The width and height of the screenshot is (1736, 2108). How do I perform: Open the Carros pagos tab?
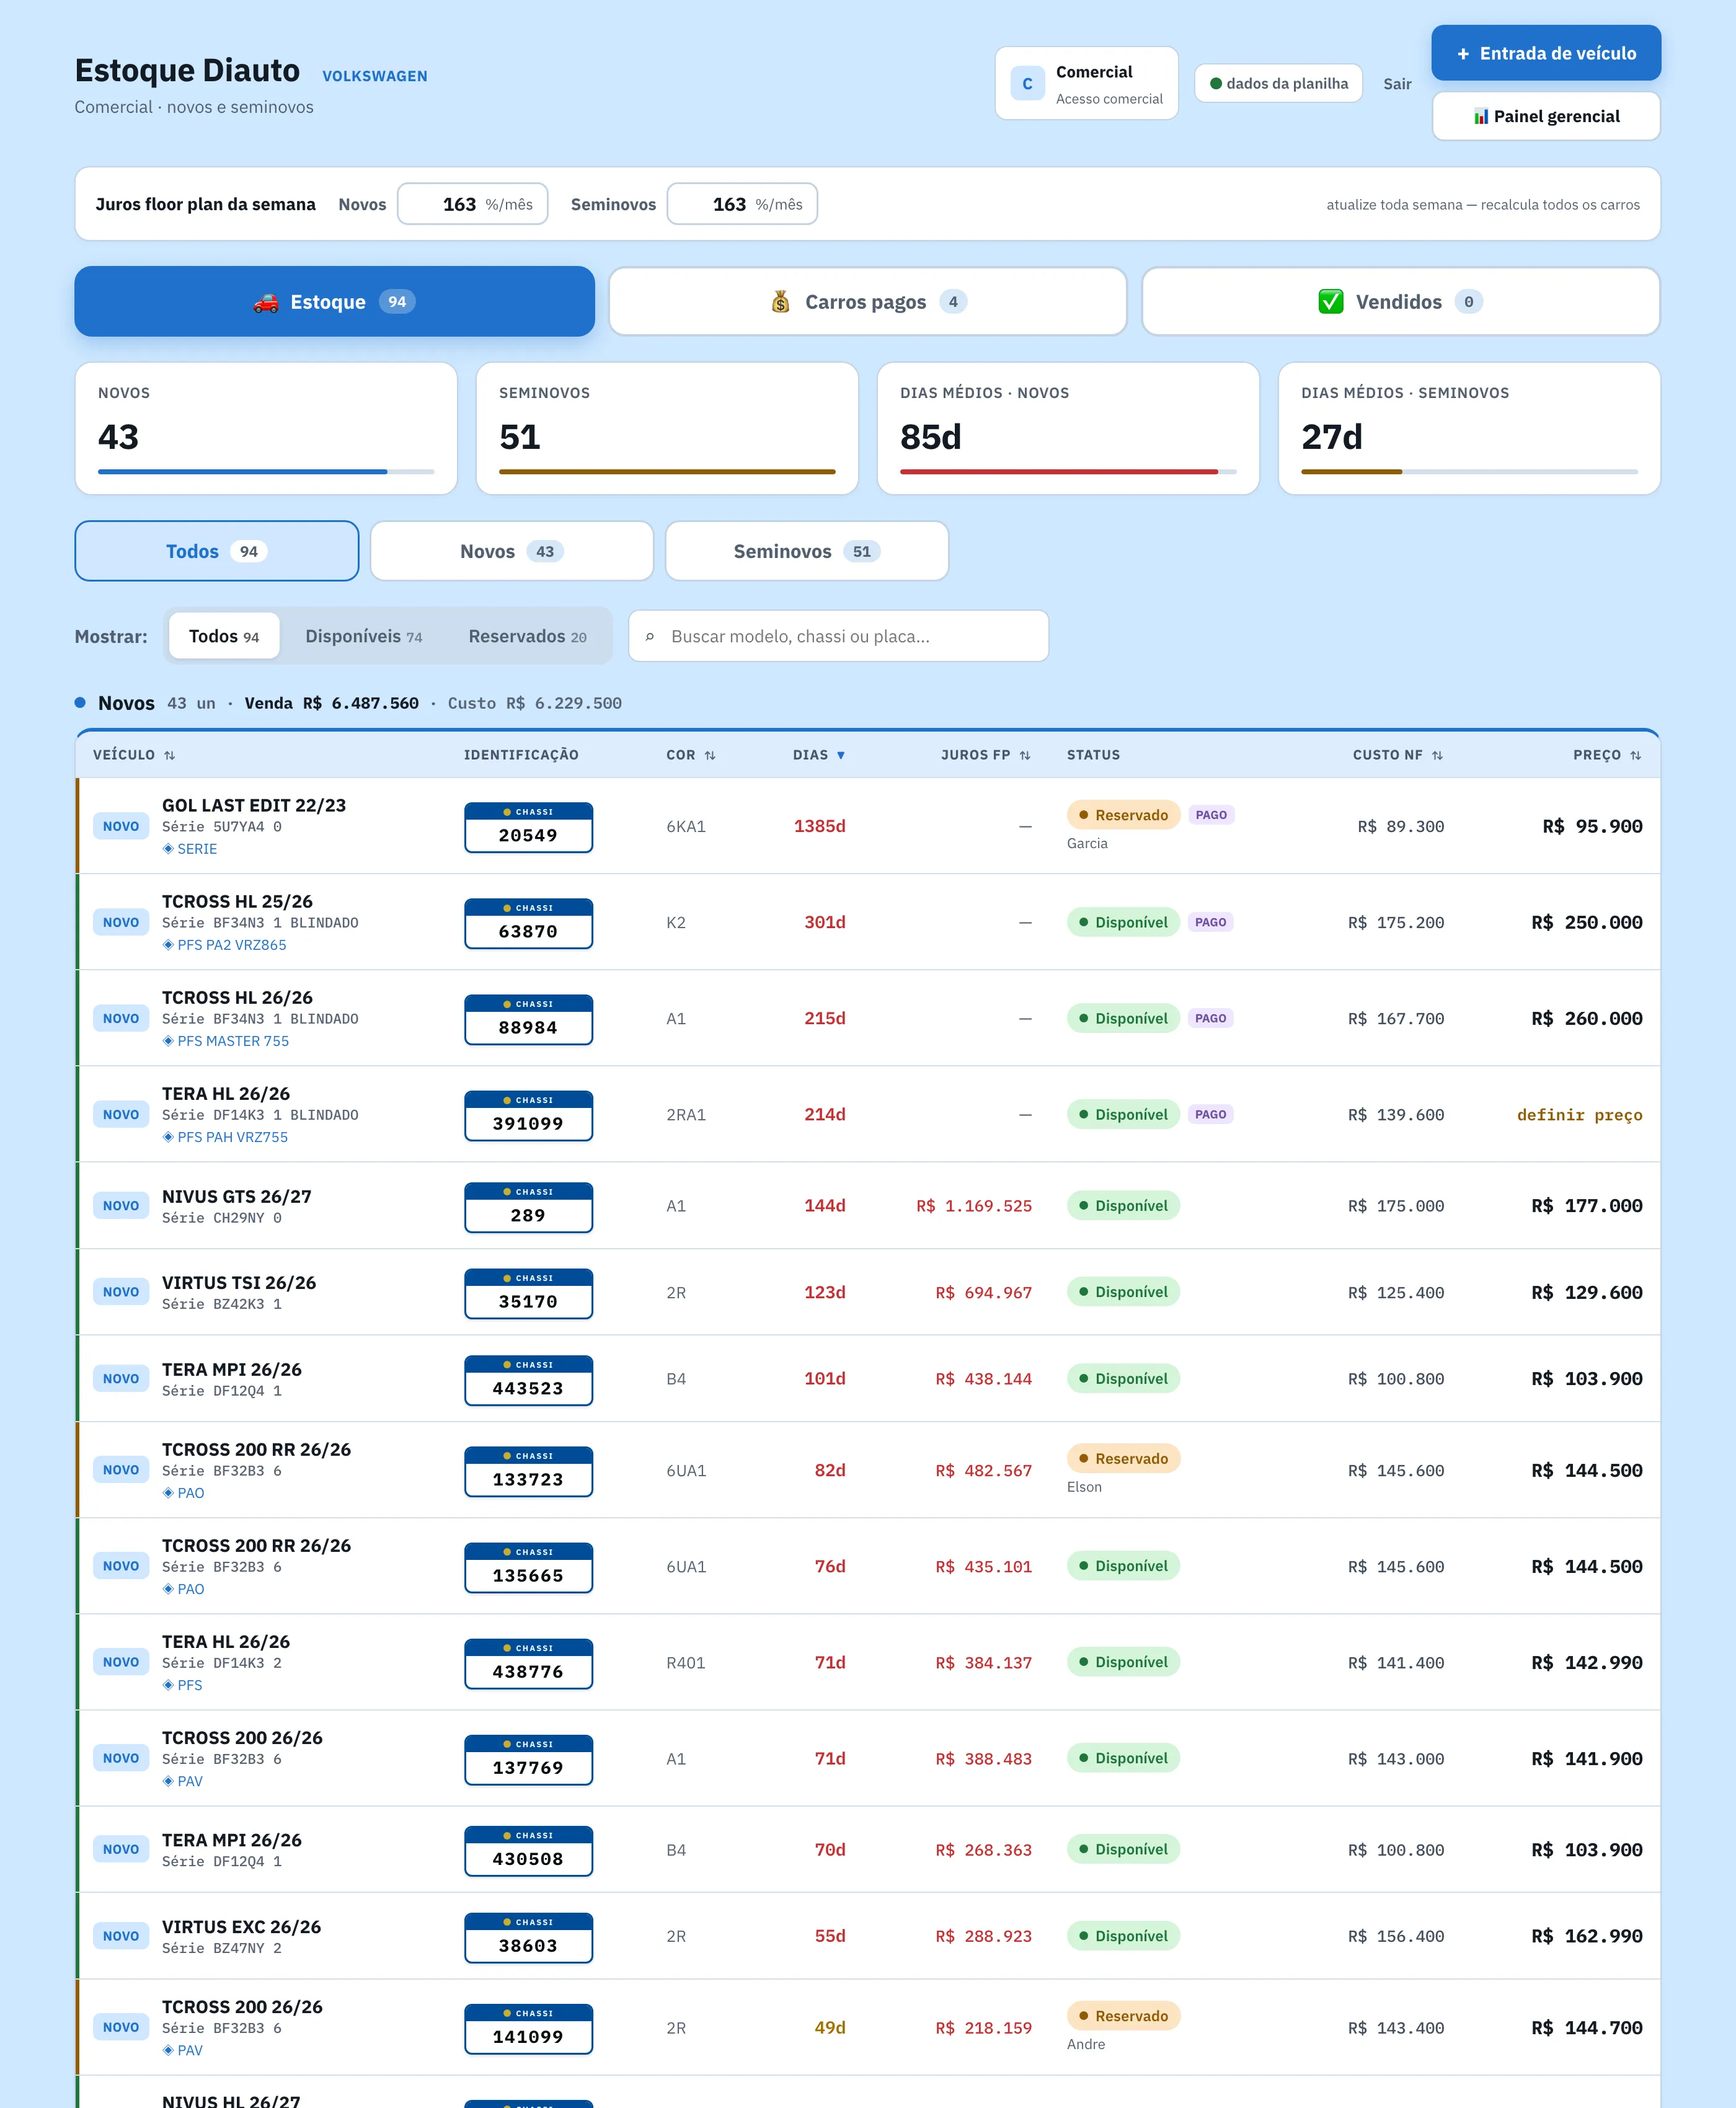pyautogui.click(x=867, y=301)
